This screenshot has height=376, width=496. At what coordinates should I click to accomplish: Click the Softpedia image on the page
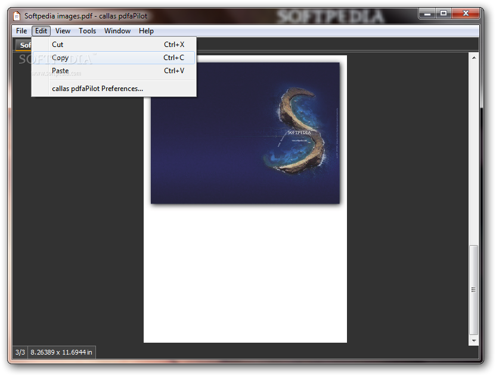point(245,133)
